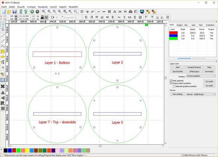Select the red layer row swatch
The width and height of the screenshot is (218, 157).
click(x=173, y=33)
